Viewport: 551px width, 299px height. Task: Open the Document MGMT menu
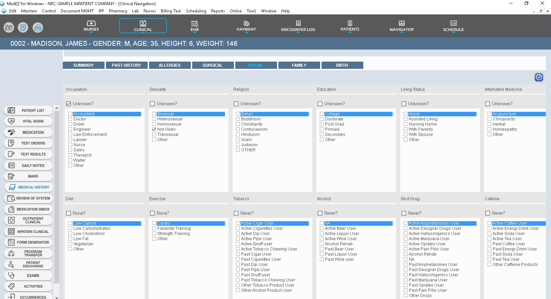[77, 11]
